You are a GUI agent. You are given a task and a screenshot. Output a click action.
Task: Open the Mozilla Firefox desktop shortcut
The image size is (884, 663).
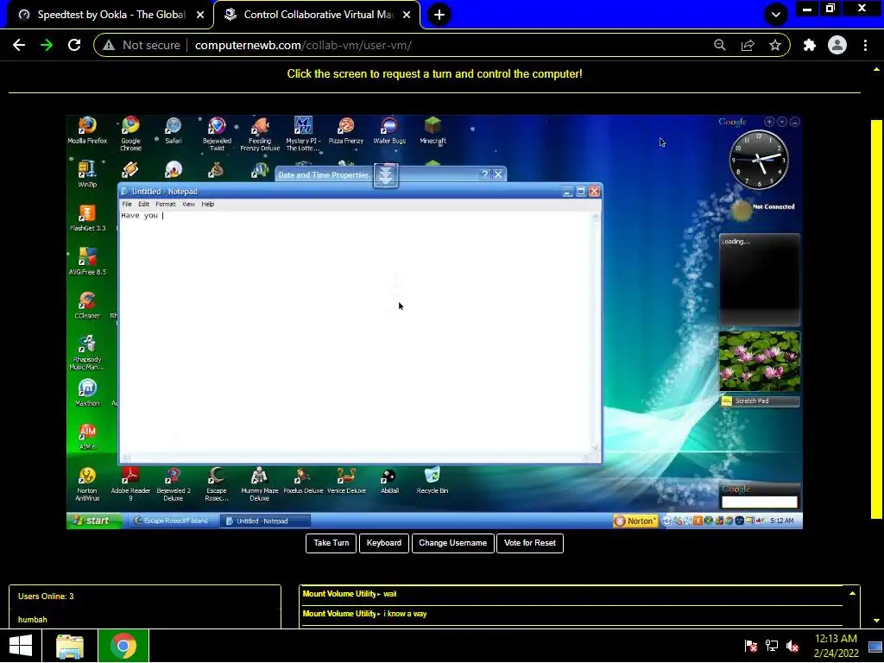coord(87,130)
